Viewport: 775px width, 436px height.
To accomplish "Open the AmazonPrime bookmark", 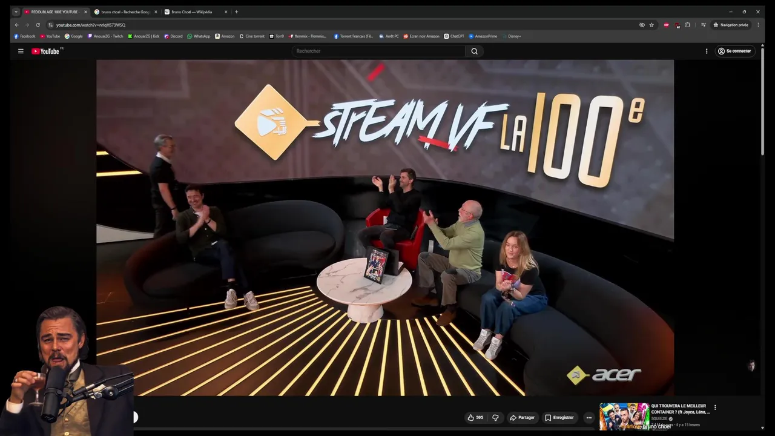I will (x=483, y=36).
